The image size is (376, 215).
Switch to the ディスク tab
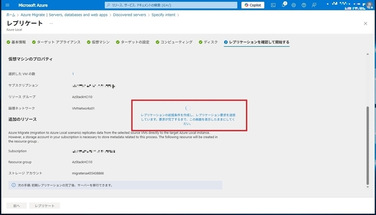coord(208,42)
